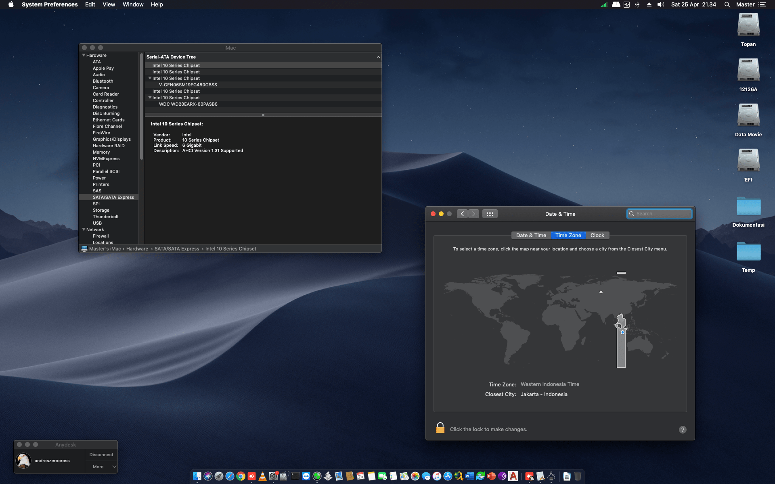The width and height of the screenshot is (775, 484).
Task: Open the Help menu
Action: (x=157, y=4)
